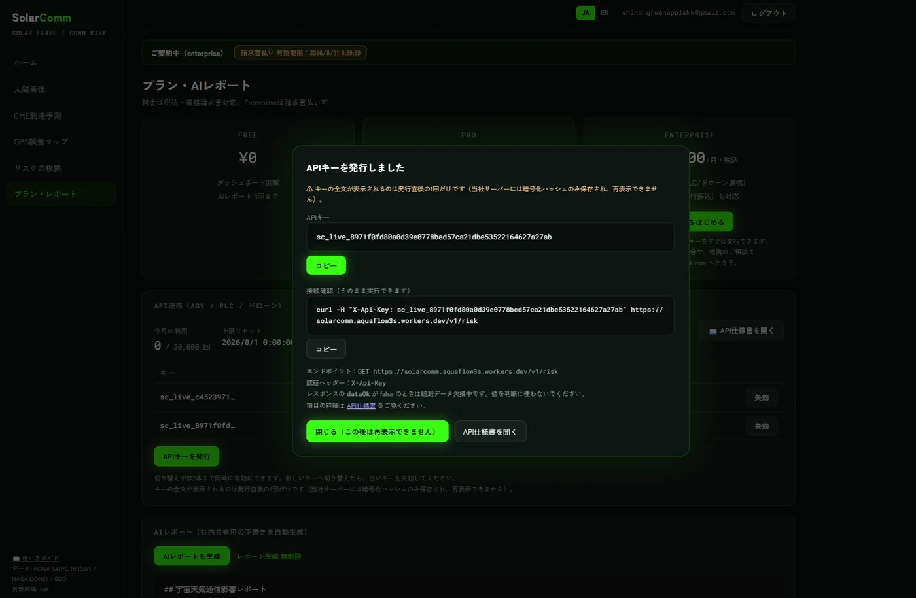Switch language to EN
The image size is (916, 598).
pos(605,13)
